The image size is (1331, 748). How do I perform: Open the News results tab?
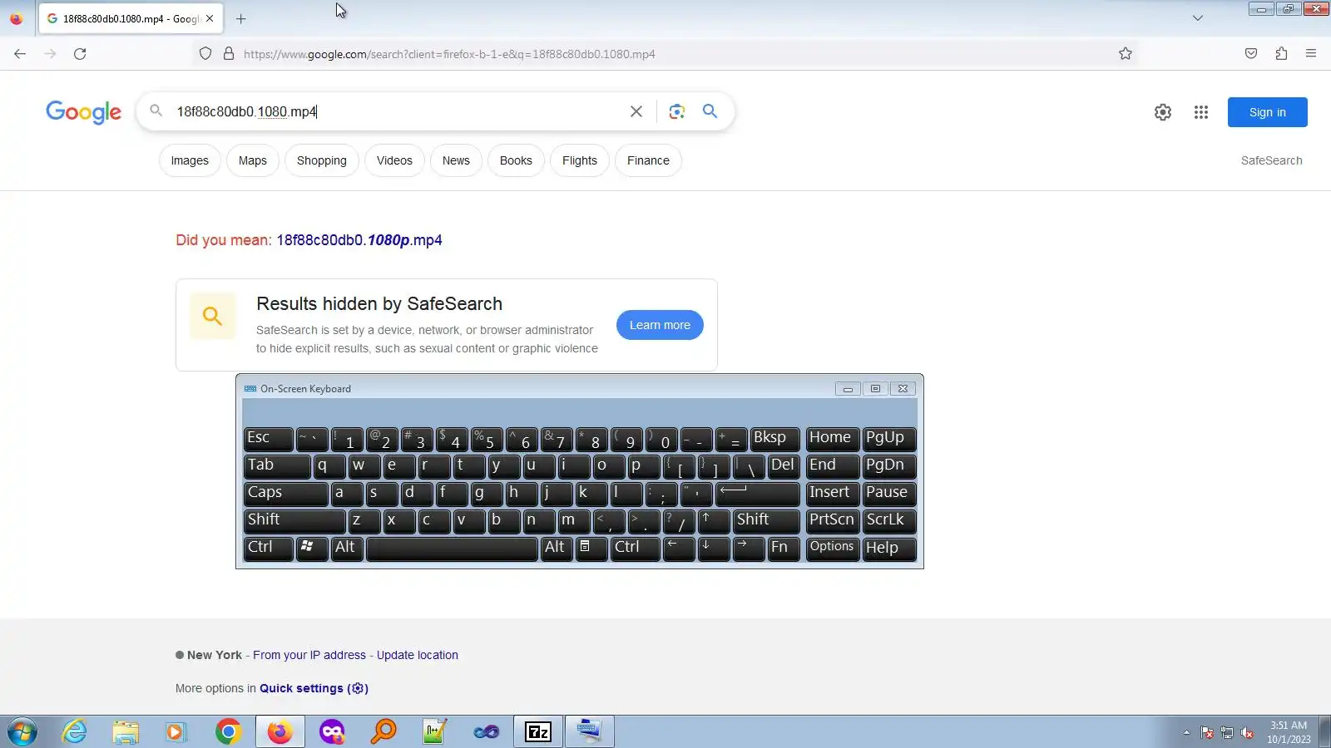[456, 160]
